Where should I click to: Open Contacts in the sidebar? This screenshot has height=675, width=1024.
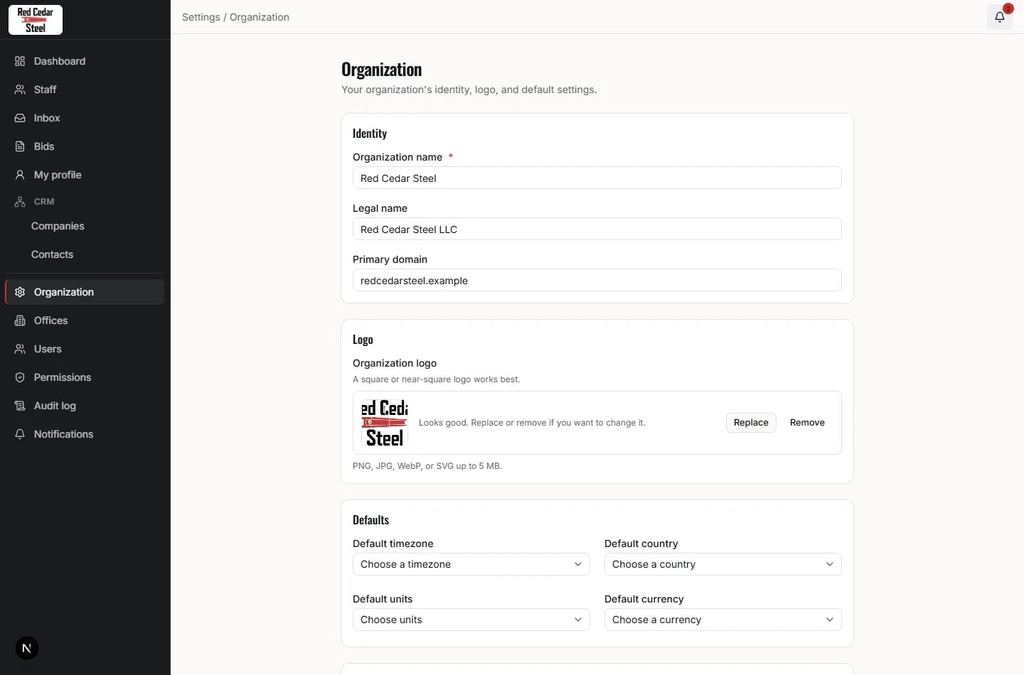click(52, 254)
